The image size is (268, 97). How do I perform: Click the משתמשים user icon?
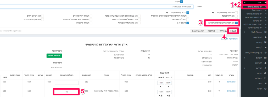tap(265, 37)
